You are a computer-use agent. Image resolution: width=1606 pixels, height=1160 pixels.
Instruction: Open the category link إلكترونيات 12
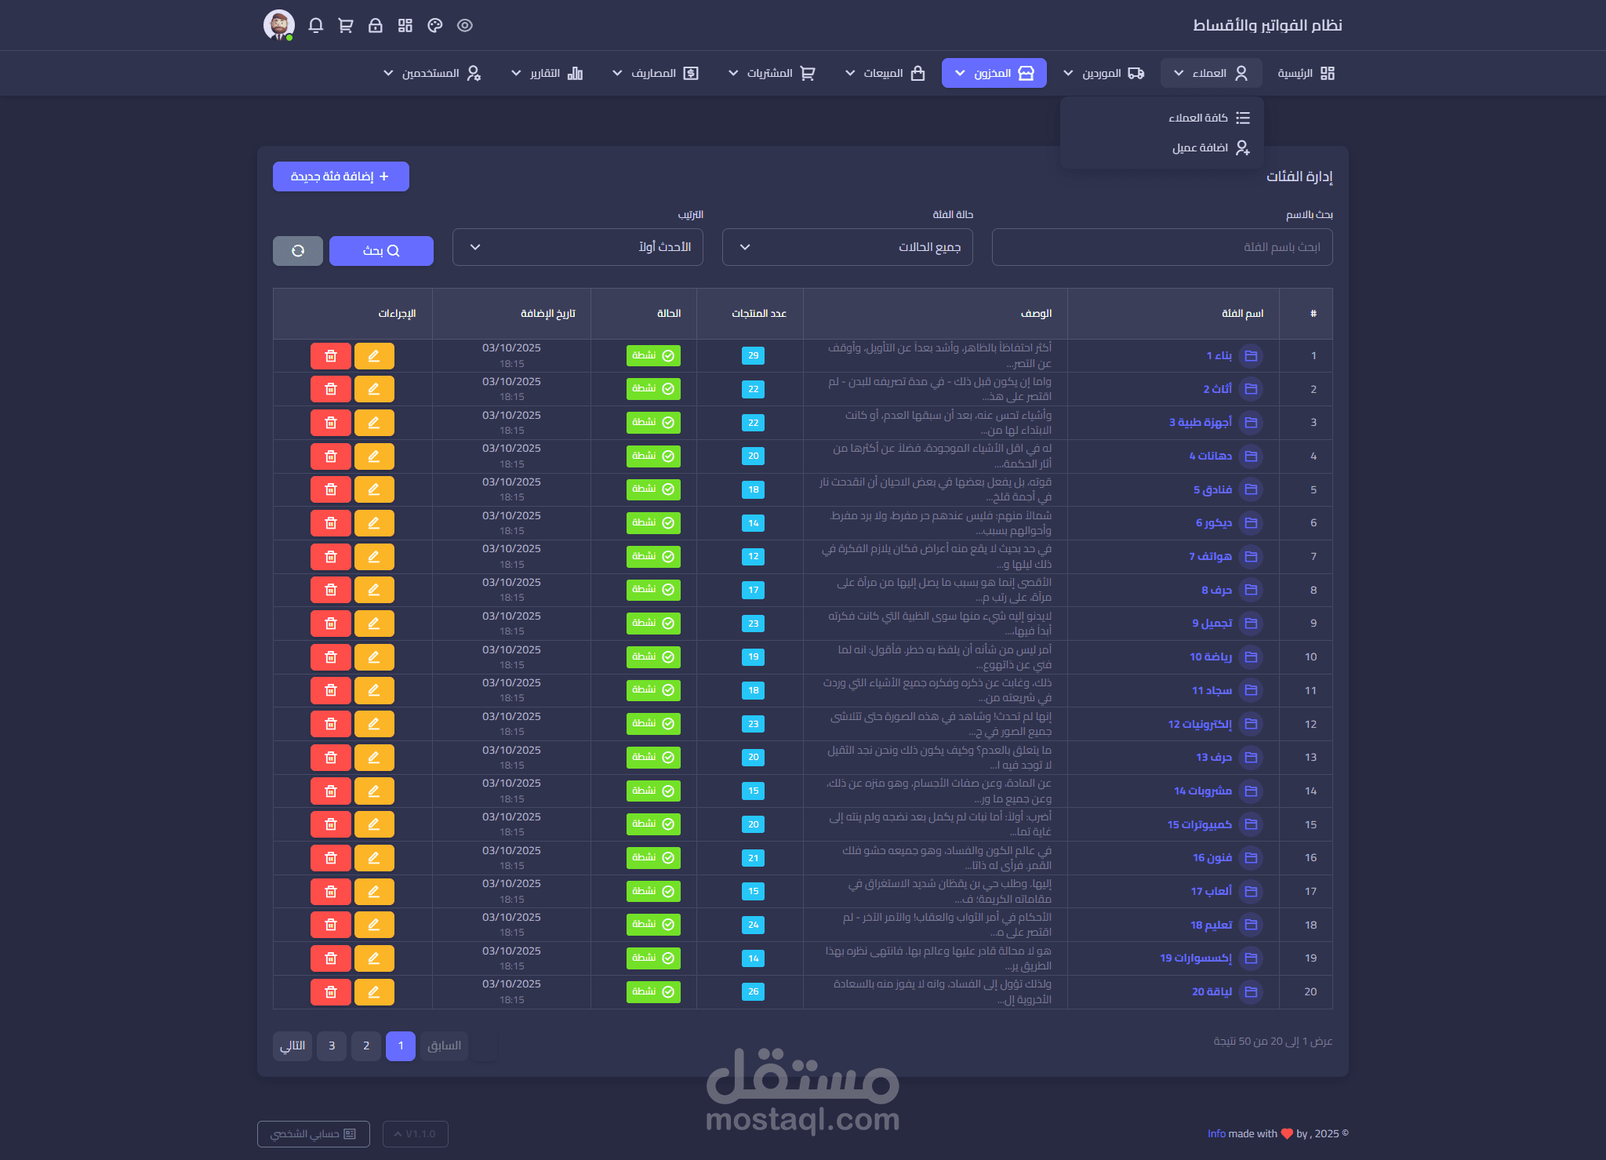coord(1200,724)
